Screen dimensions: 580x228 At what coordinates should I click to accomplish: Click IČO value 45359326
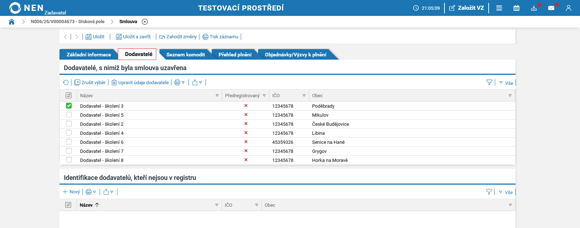(x=283, y=142)
